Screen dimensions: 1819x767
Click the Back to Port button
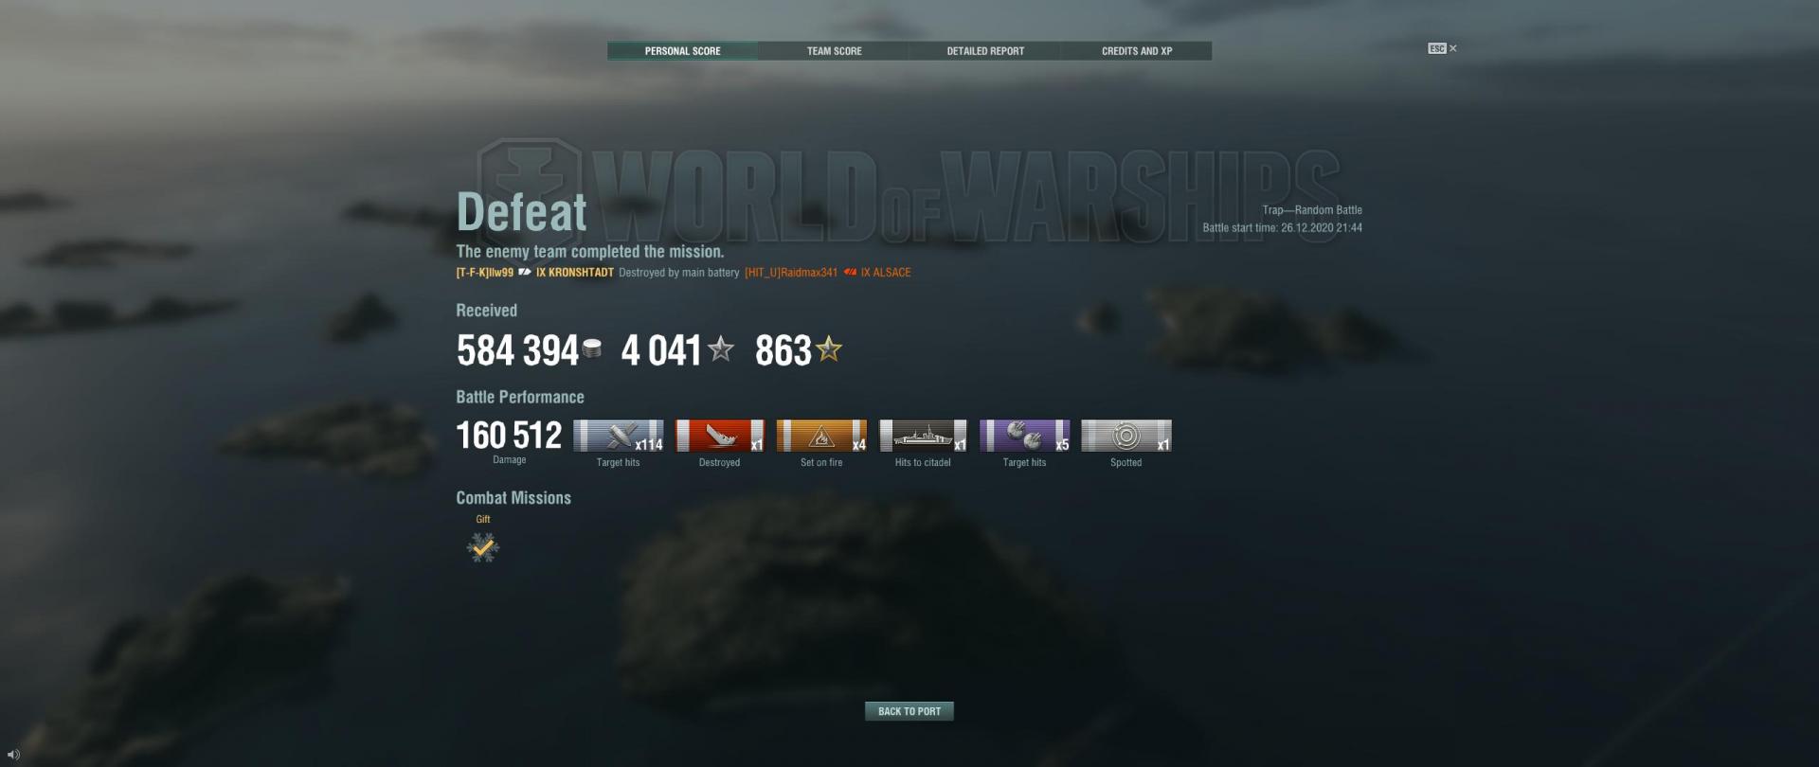click(909, 711)
